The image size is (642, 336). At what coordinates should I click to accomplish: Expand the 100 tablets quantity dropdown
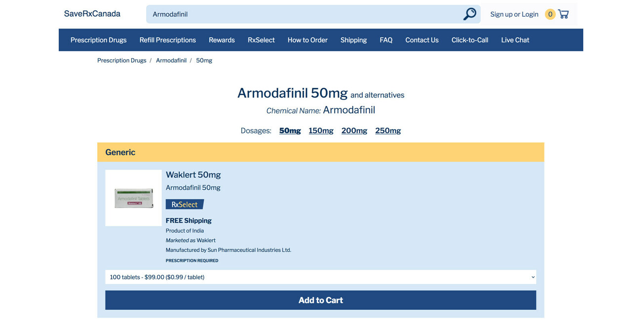(x=321, y=277)
